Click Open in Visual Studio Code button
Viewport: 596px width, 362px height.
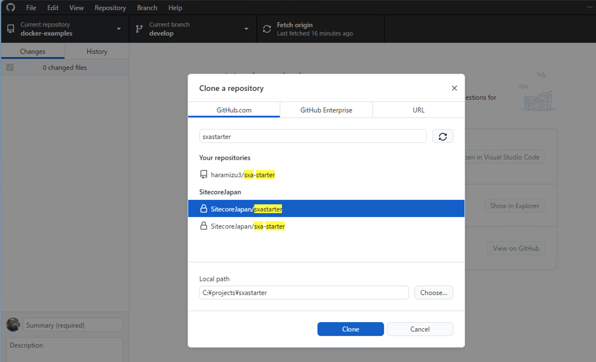pyautogui.click(x=505, y=157)
